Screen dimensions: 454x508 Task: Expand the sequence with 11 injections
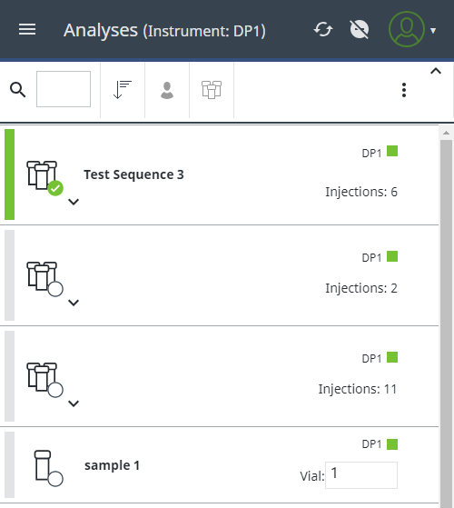pos(74,403)
